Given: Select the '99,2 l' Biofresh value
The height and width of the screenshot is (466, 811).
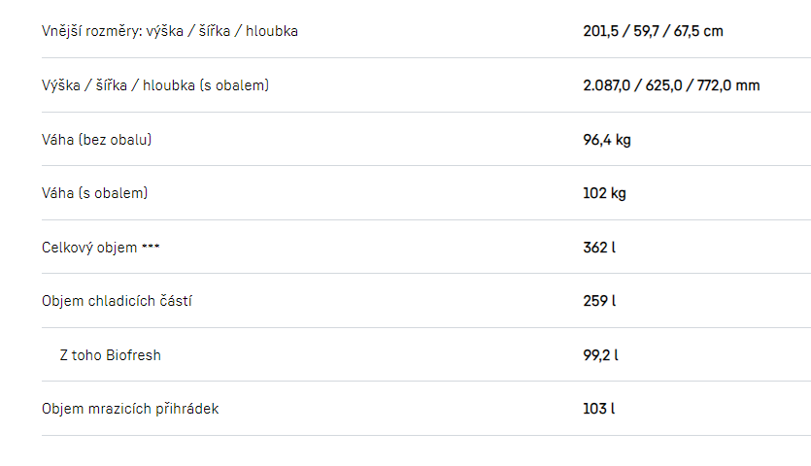Looking at the screenshot, I should pyautogui.click(x=601, y=355).
